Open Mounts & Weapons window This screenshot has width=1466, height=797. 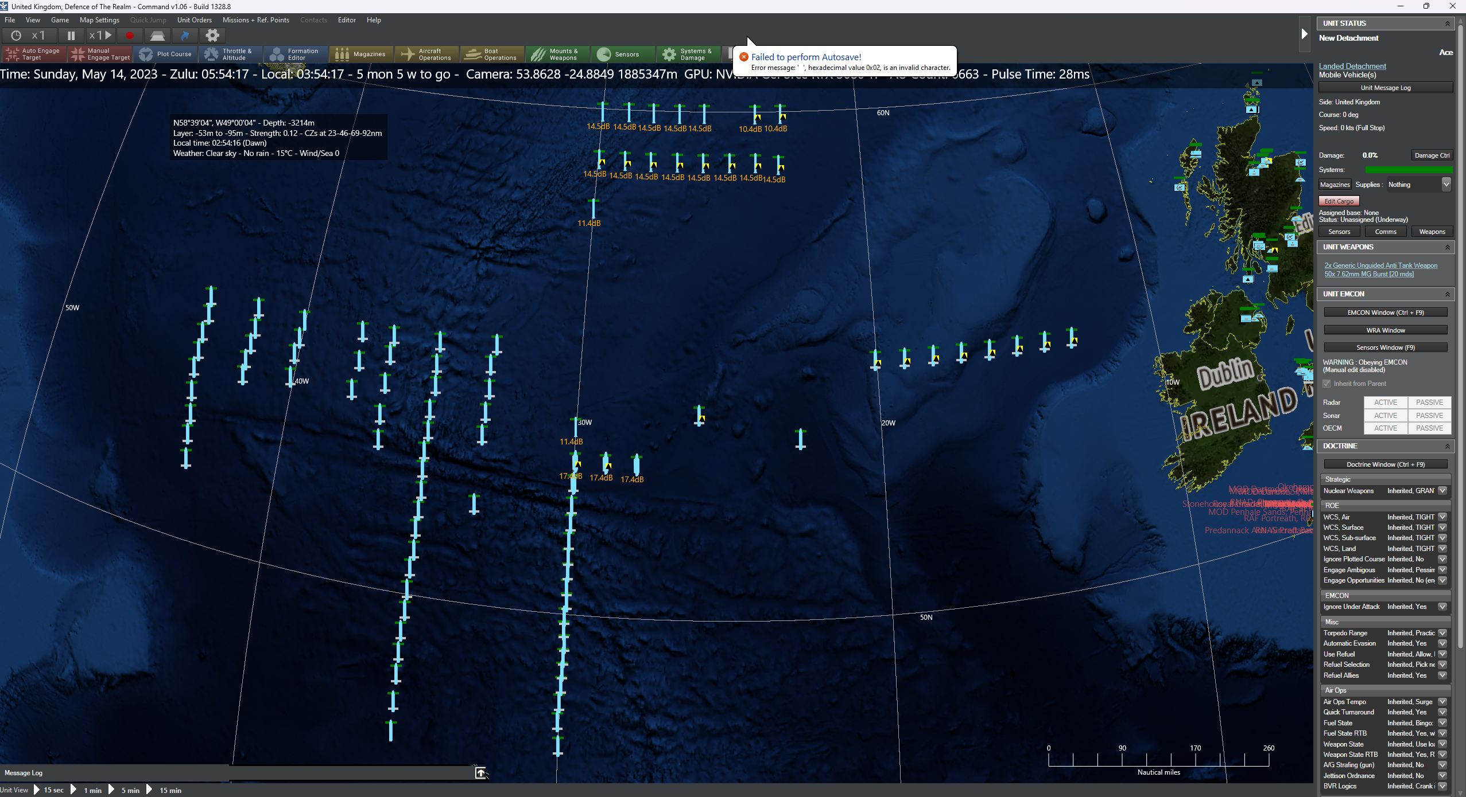557,54
